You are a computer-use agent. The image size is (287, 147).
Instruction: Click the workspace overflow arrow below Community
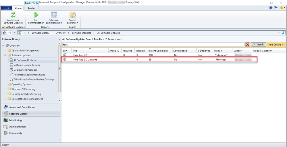pos(59,139)
